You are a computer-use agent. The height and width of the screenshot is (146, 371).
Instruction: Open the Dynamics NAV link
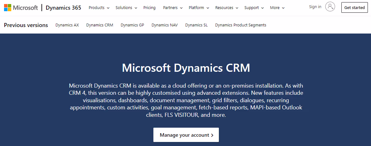tap(165, 25)
